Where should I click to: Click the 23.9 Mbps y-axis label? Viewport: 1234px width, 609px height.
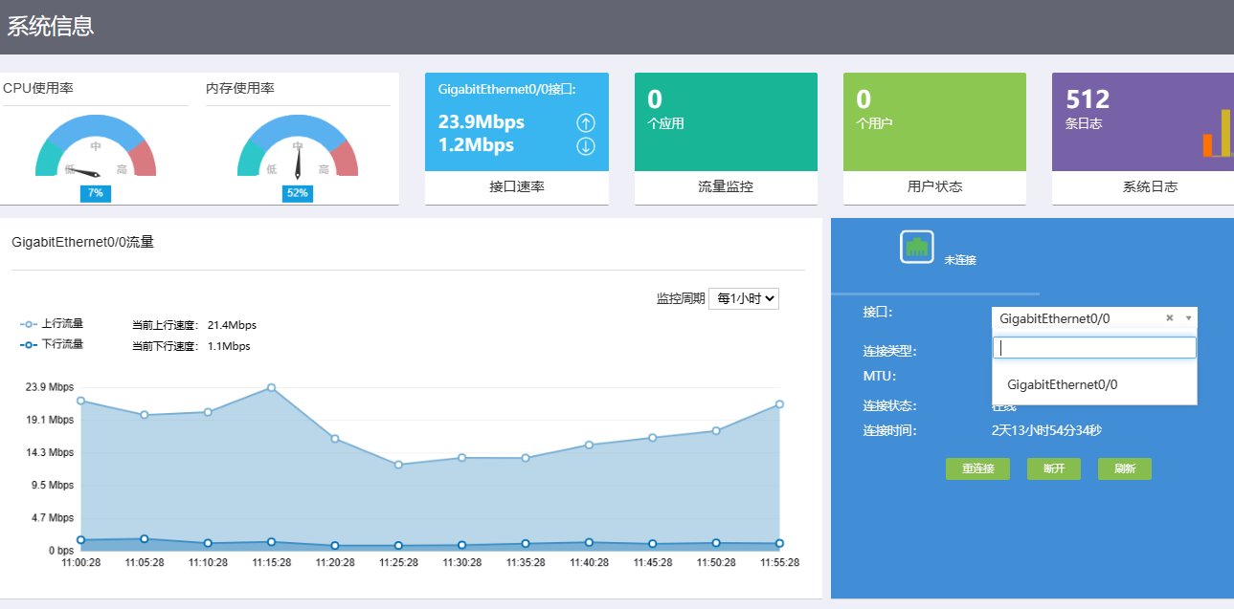click(x=50, y=387)
